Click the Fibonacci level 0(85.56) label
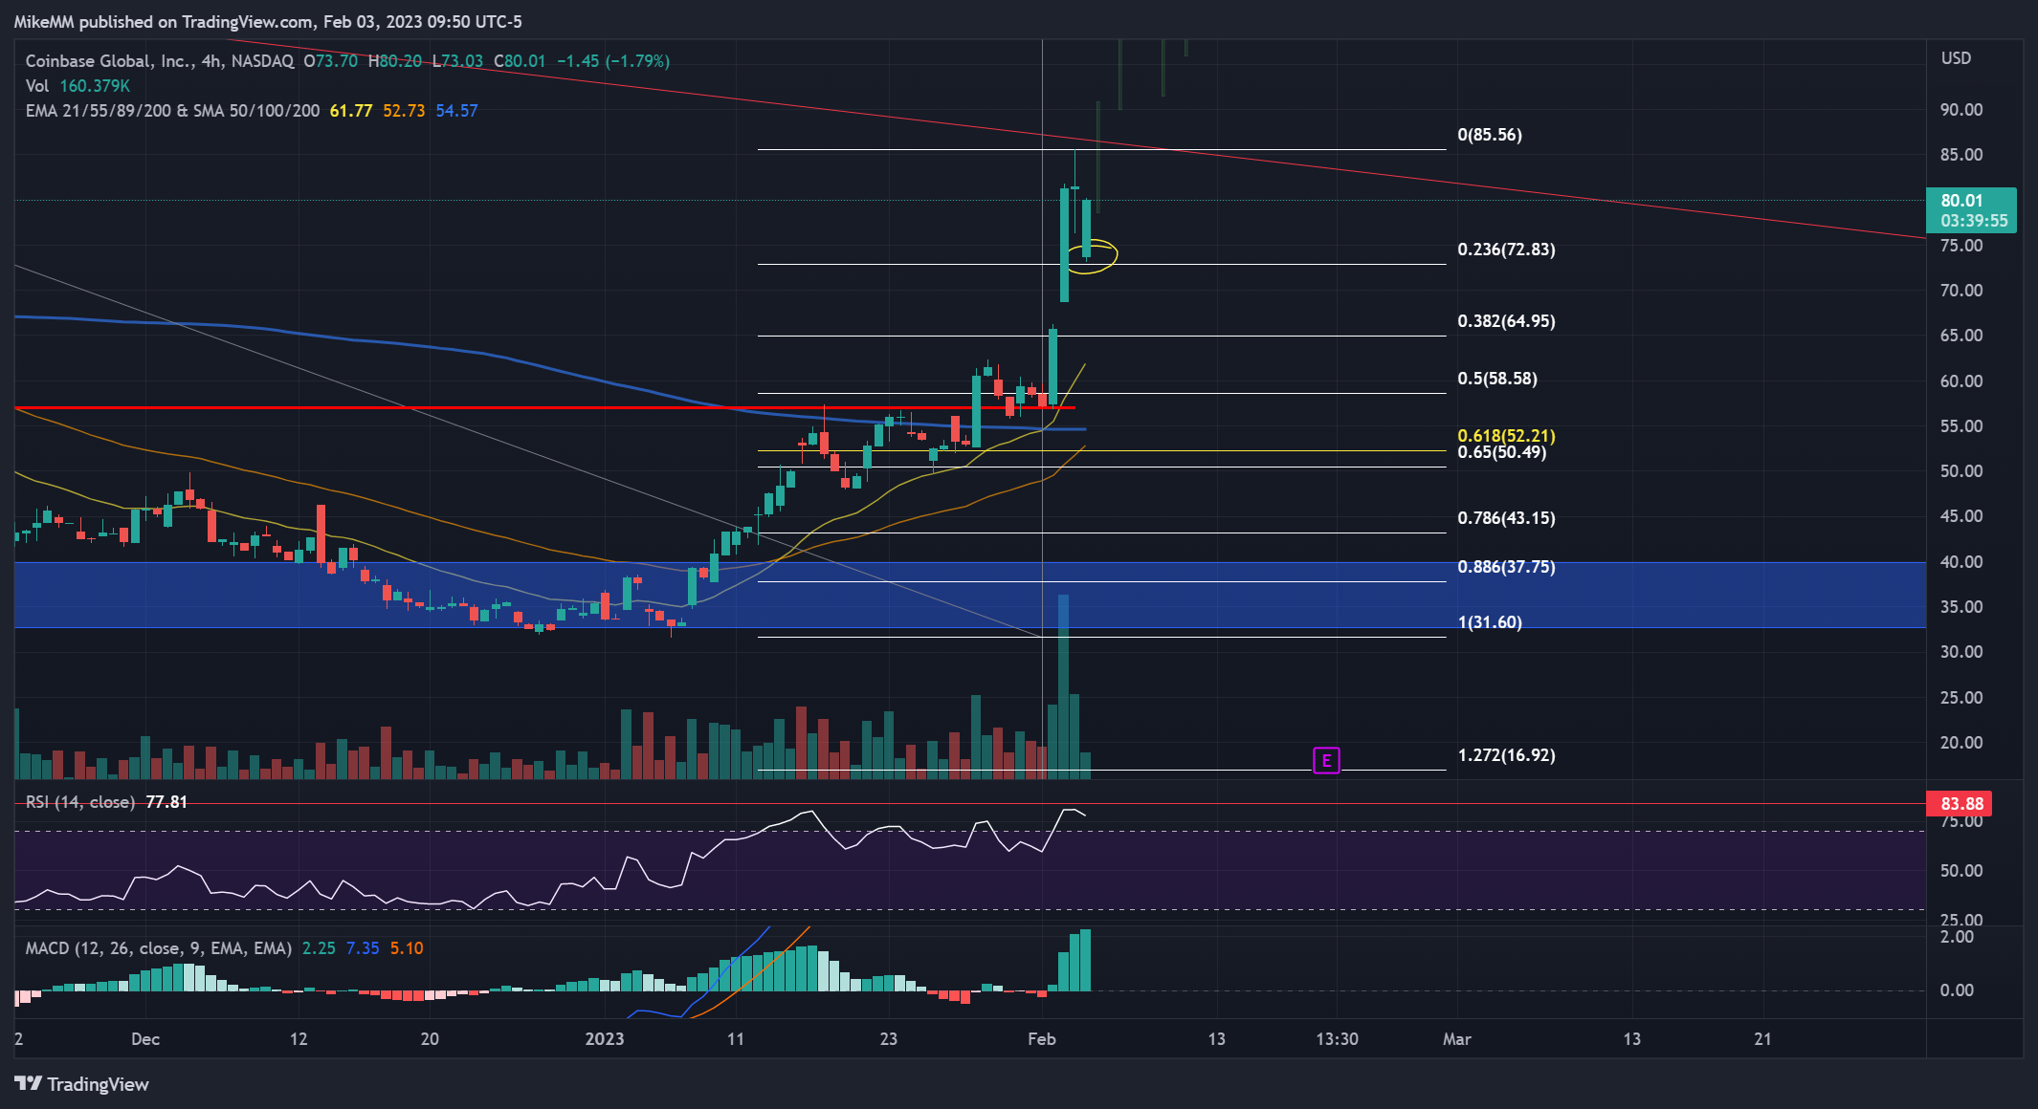Screen dimensions: 2038x1109 point(1490,135)
